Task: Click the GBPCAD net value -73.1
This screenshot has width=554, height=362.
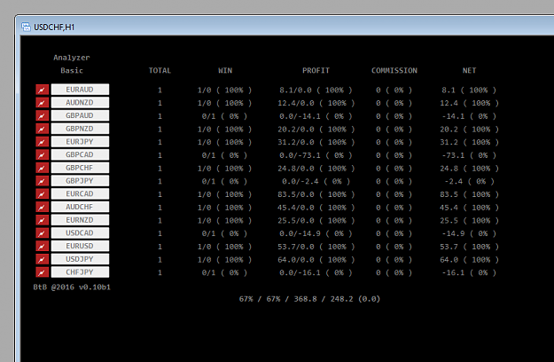Action: (x=453, y=155)
